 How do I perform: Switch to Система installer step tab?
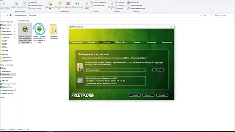pyautogui.click(x=91, y=43)
